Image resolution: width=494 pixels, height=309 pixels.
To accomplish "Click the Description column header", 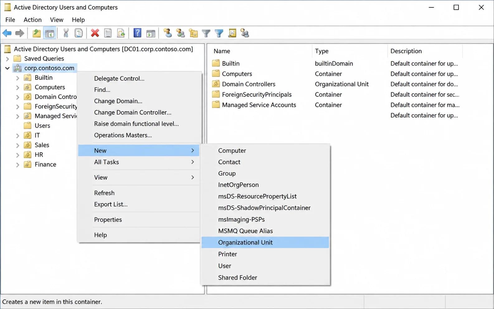I will pos(425,51).
